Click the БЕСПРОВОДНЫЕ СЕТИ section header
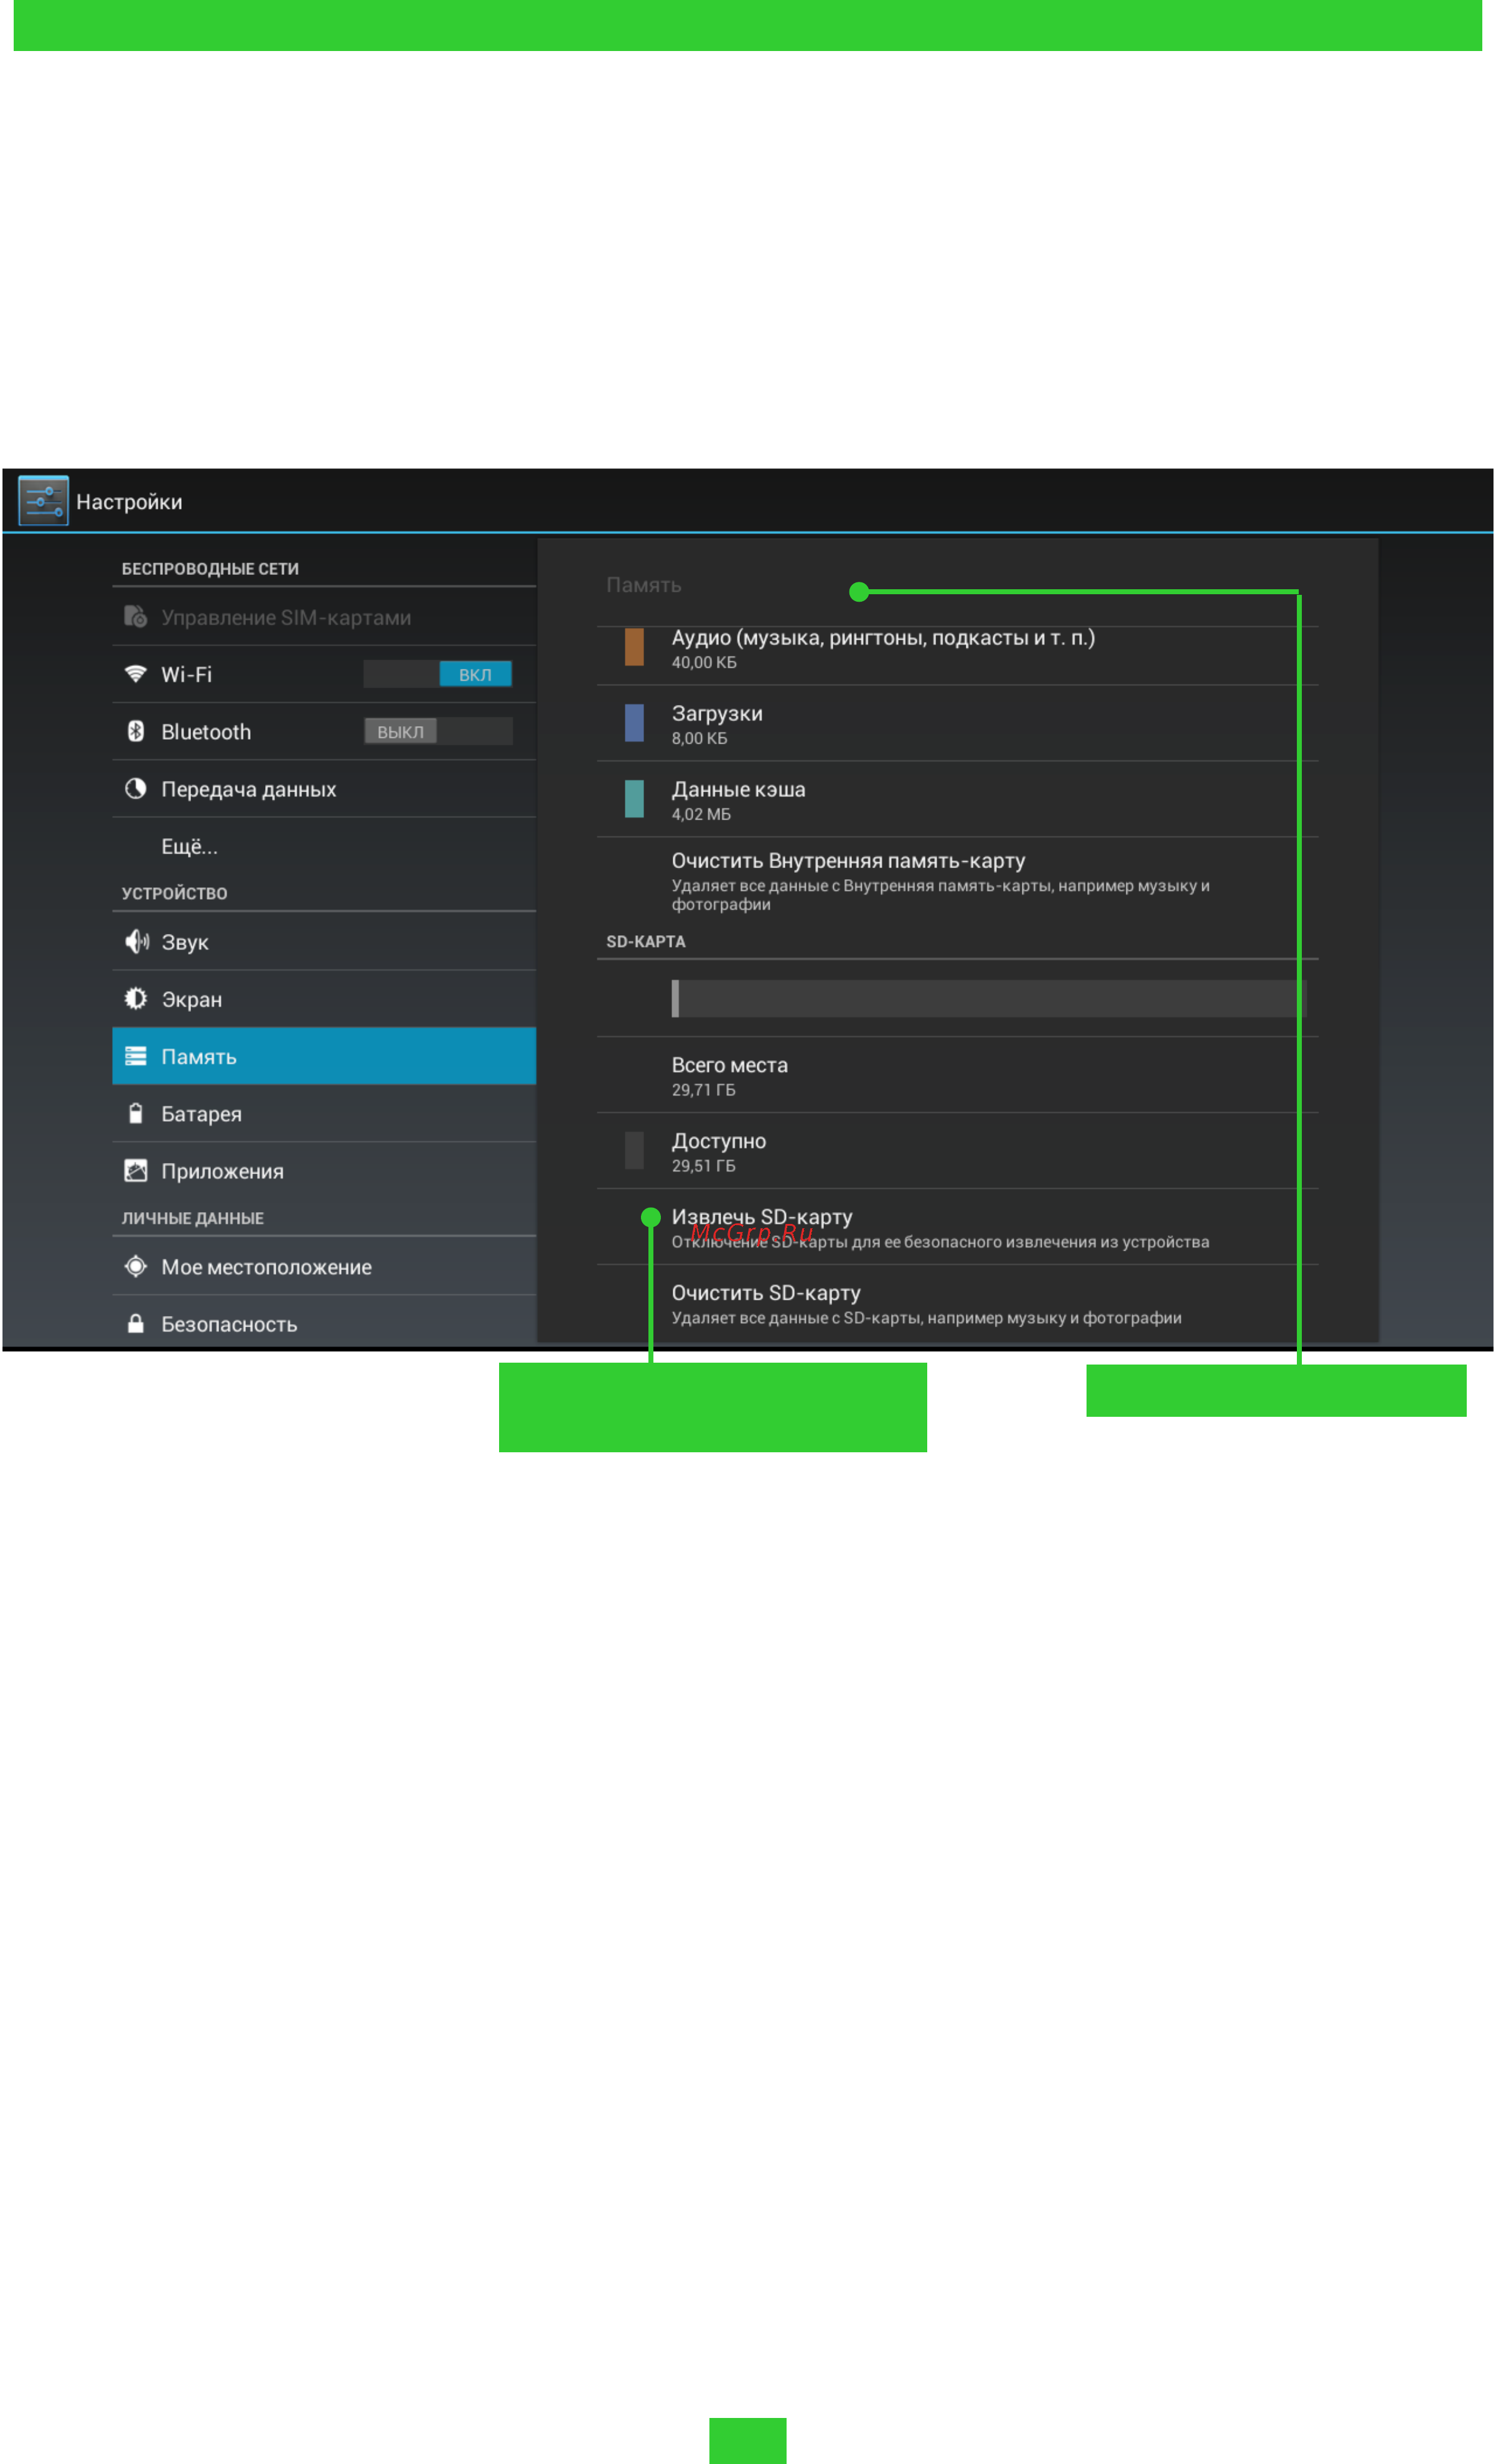The width and height of the screenshot is (1496, 2464). click(x=210, y=569)
